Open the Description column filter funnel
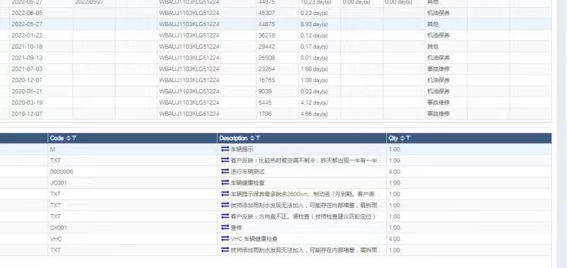The height and width of the screenshot is (268, 567). click(x=258, y=138)
